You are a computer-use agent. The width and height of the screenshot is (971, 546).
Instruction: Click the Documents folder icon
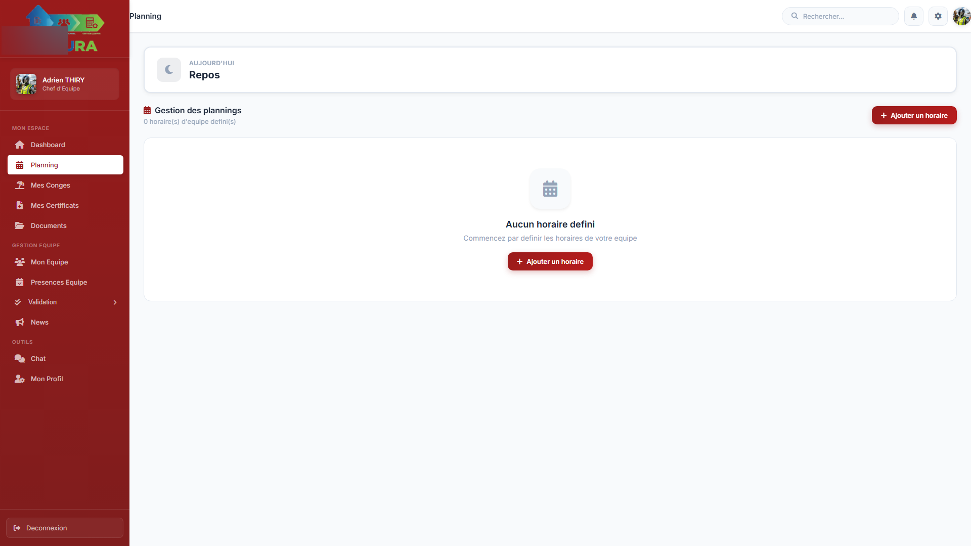[20, 225]
